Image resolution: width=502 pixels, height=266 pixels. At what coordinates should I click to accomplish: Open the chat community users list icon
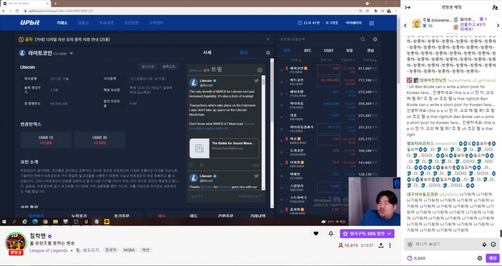click(495, 7)
